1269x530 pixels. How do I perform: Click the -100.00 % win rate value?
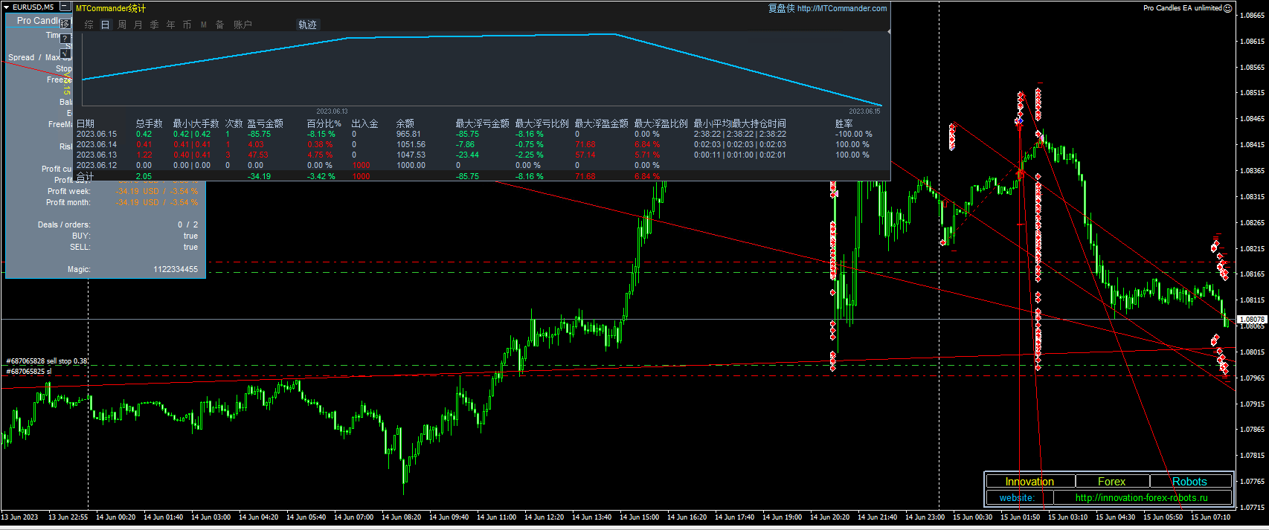[854, 135]
